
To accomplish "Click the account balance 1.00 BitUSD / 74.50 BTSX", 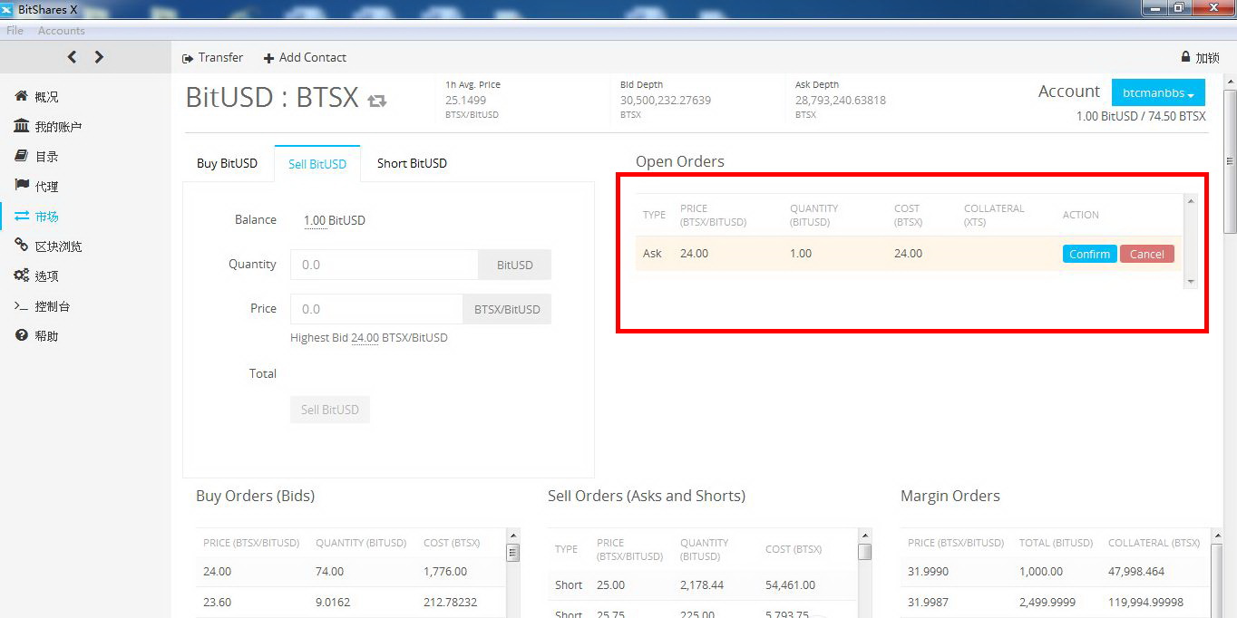I will (1141, 116).
